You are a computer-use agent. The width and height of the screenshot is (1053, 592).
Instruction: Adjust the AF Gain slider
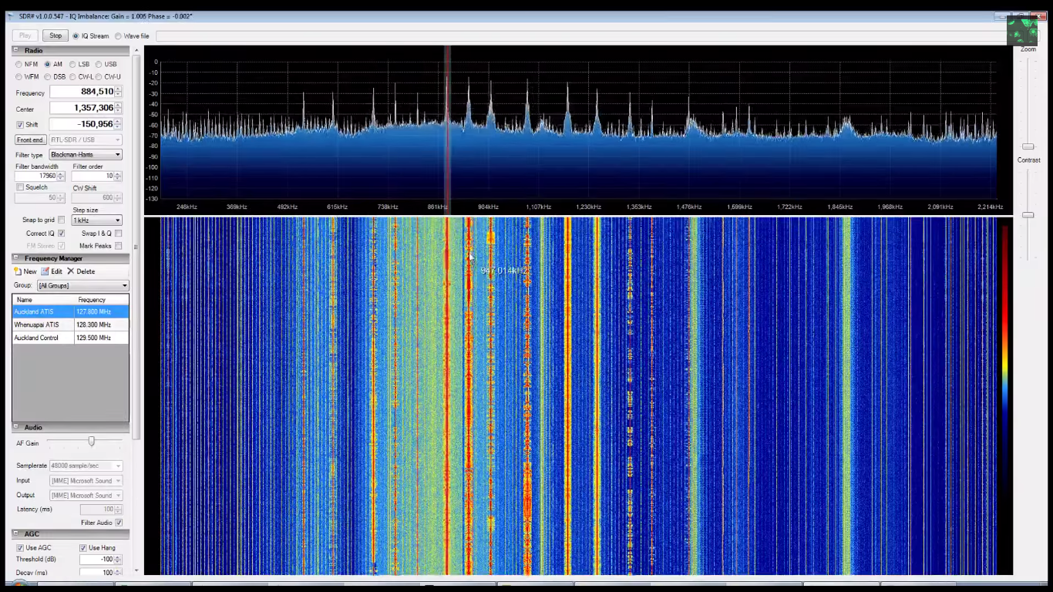(x=91, y=440)
